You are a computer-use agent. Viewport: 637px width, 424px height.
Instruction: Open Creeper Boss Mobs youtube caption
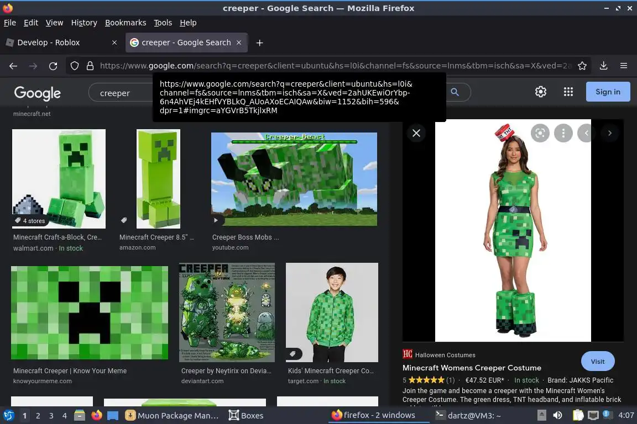click(246, 237)
